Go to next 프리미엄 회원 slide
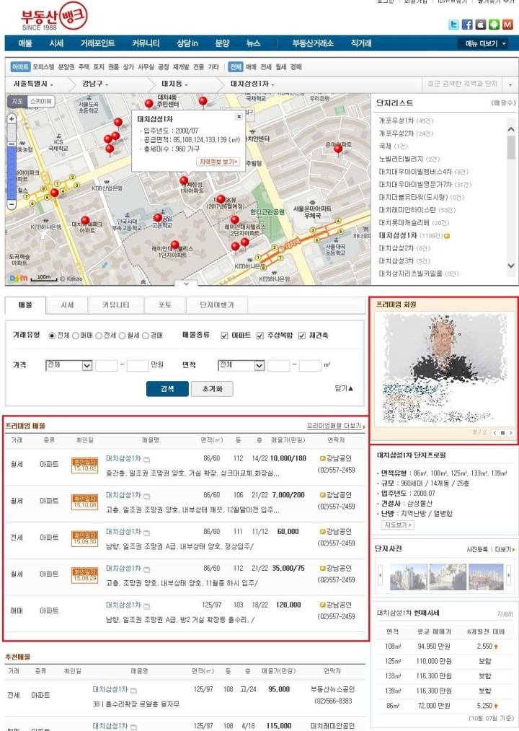The image size is (519, 731). pyautogui.click(x=510, y=433)
